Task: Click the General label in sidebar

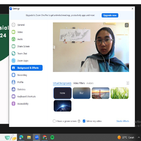Action: [x=21, y=25]
